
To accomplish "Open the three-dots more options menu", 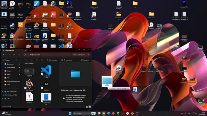I will (76, 60).
